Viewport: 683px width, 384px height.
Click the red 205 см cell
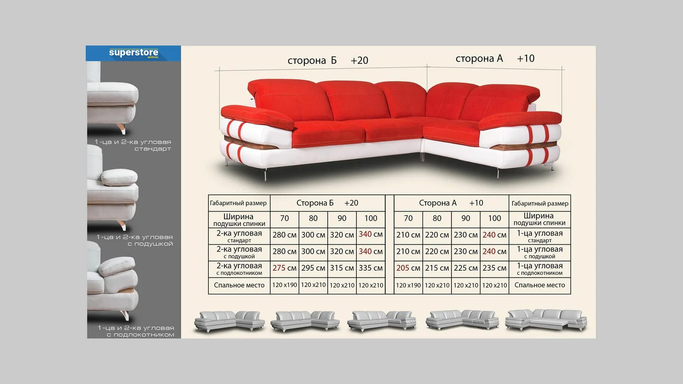coord(408,268)
